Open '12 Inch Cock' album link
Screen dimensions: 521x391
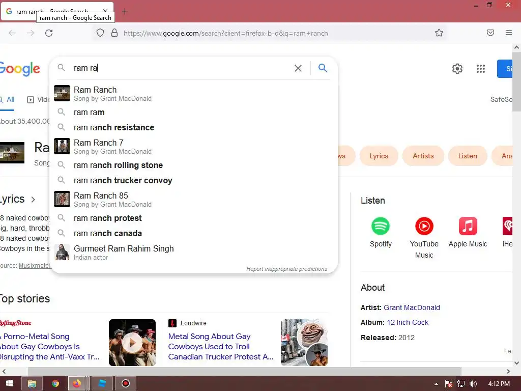[408, 322]
